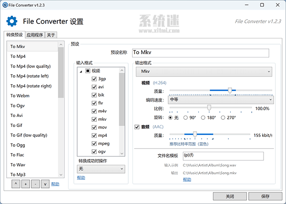
Task: Click the 保存 save button
Action: [x=266, y=196]
